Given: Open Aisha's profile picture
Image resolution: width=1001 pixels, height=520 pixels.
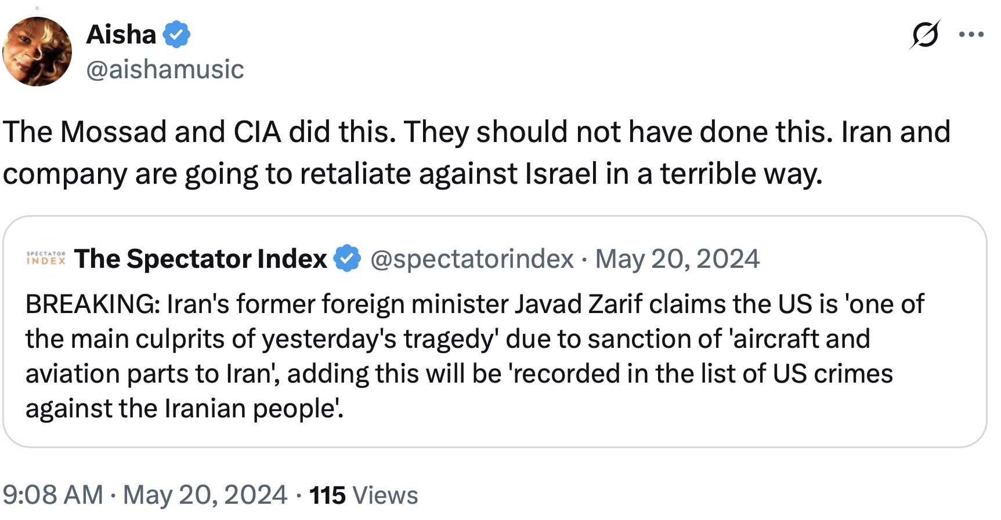Looking at the screenshot, I should click(x=38, y=52).
